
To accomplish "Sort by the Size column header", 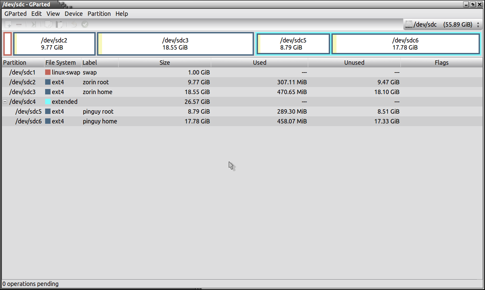I will (x=164, y=63).
